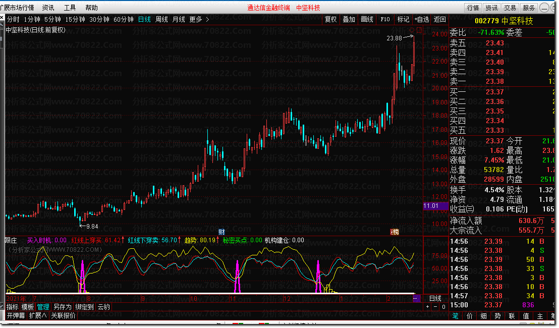Select the 细 detail tab
This screenshot has width=559, height=328.
pos(483,316)
